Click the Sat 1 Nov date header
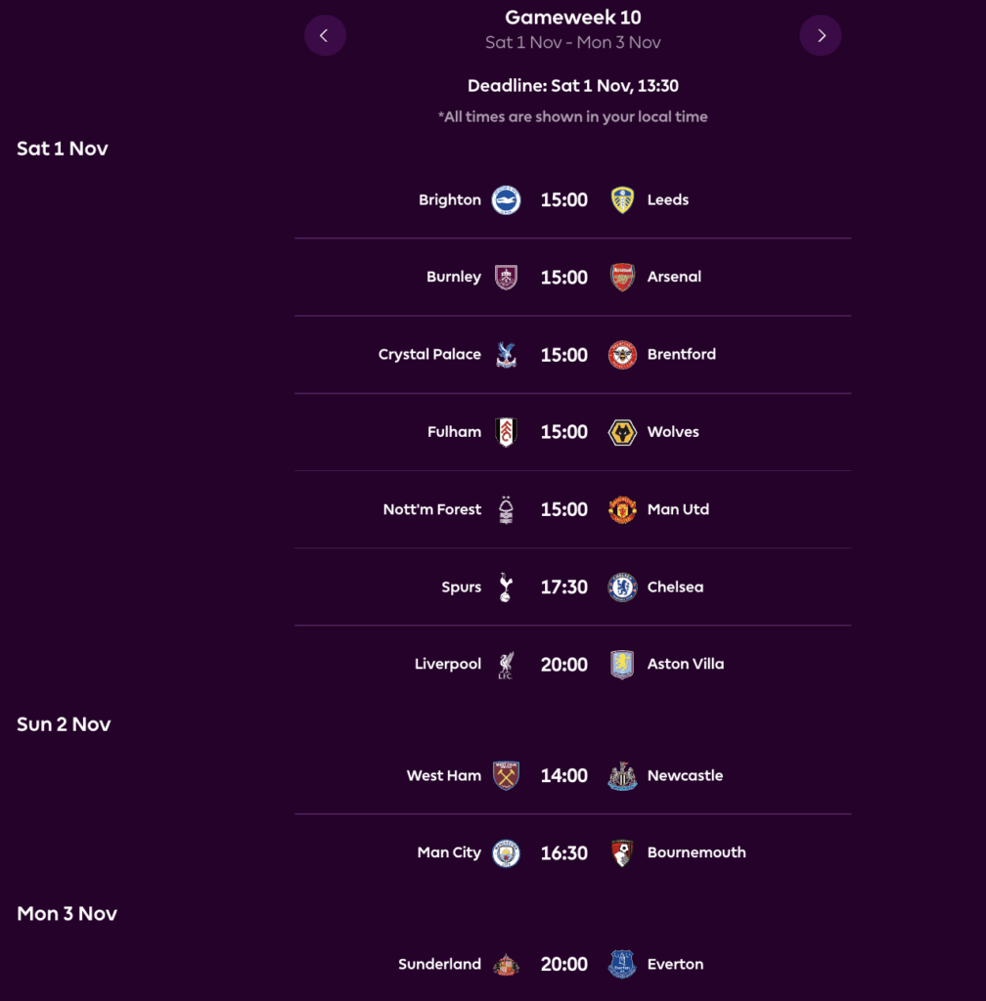Viewport: 986px width, 1001px height. click(x=62, y=148)
